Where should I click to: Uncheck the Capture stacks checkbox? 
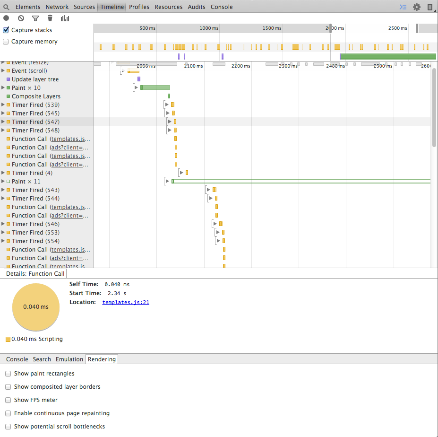click(x=6, y=30)
